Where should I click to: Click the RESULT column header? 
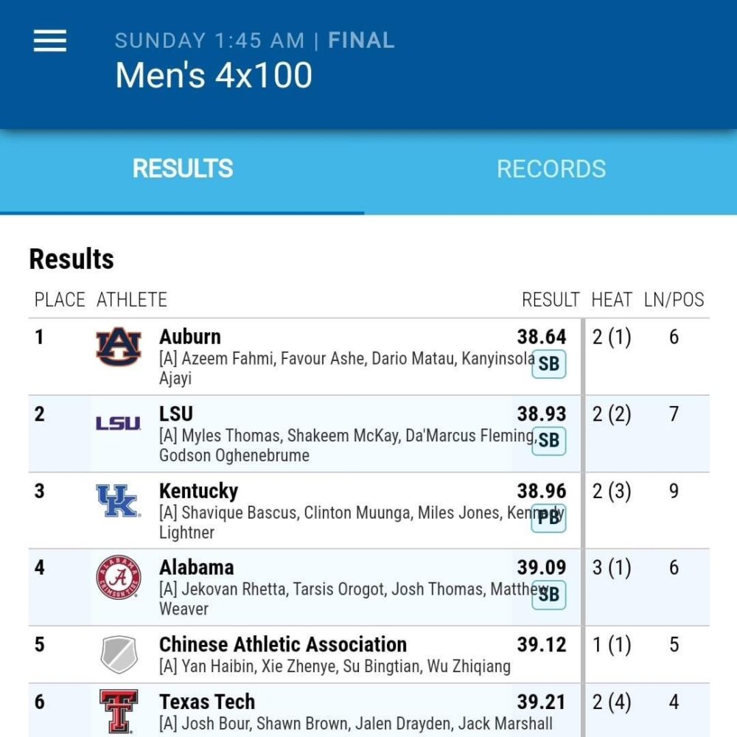(x=551, y=299)
